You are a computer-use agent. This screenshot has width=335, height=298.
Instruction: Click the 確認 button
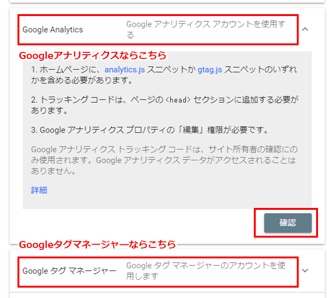coord(288,223)
